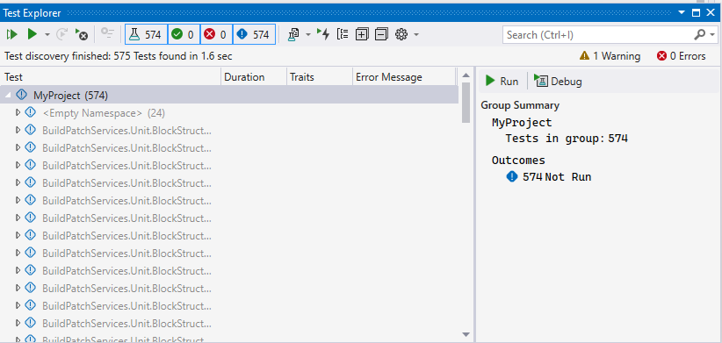Toggle the not run tests filter 574
Screen dimensions: 722x343
click(x=254, y=34)
